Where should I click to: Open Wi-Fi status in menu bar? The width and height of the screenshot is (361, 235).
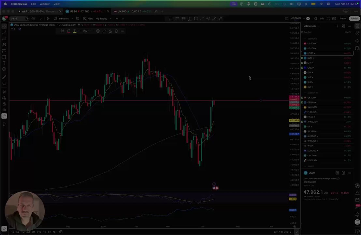pyautogui.click(x=321, y=4)
